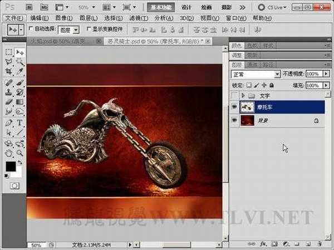Enable the 自动选择 checkbox
Screen dimensions: 334x250
click(x=30, y=28)
